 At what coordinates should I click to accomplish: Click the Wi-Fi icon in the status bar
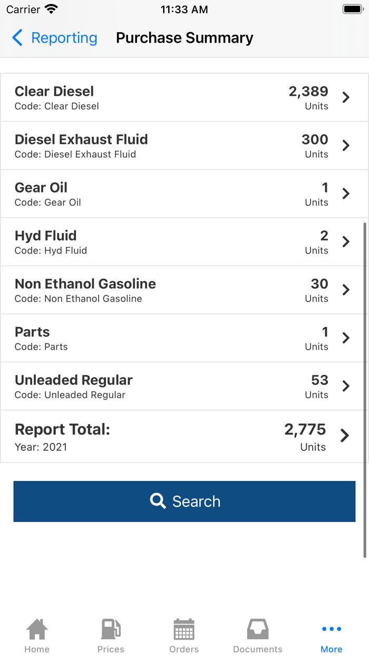(52, 8)
